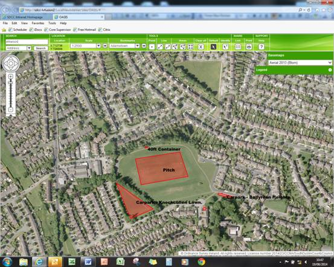The width and height of the screenshot is (334, 267).
Task: Open the Core Supervisor favorites link
Action: pos(57,30)
